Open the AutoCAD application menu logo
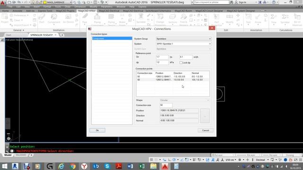 pyautogui.click(x=2, y=2)
